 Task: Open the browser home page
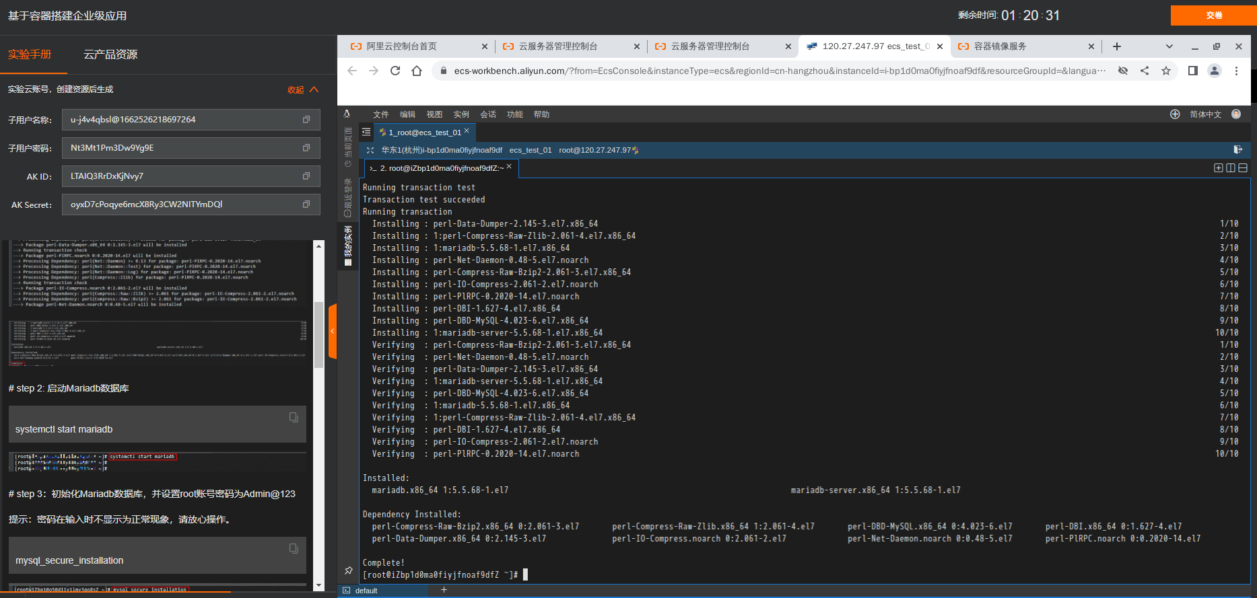pos(417,71)
